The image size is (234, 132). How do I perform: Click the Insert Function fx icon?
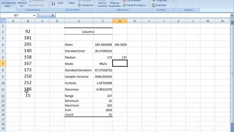tap(53, 15)
